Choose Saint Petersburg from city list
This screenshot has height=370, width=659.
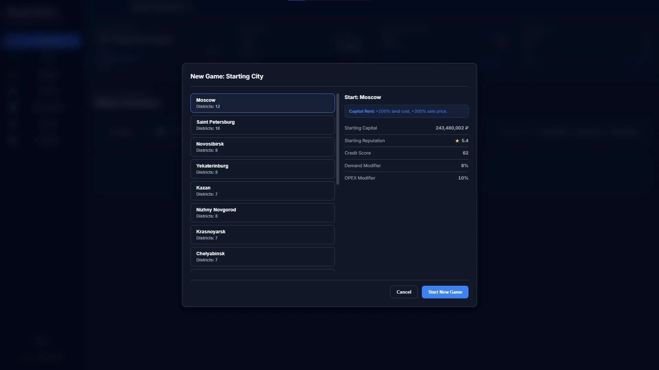tap(263, 125)
